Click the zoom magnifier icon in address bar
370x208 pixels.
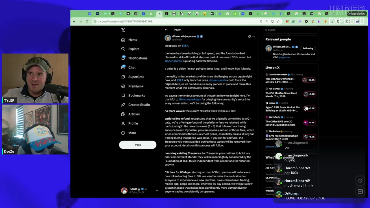point(267,21)
